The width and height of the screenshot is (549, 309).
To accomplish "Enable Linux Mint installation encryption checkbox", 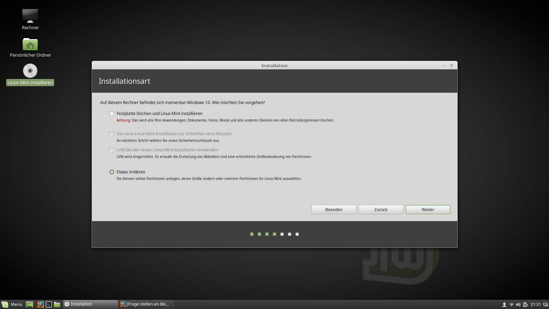I will 112,134.
